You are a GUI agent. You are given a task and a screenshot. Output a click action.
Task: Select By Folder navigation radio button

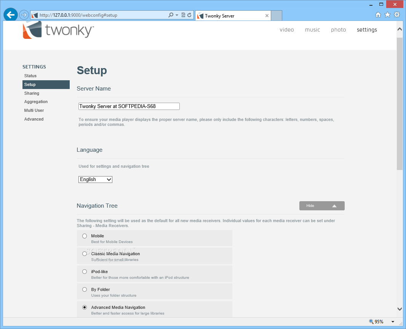[85, 289]
